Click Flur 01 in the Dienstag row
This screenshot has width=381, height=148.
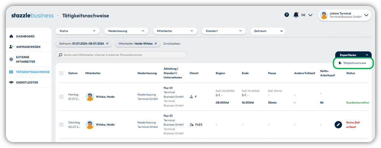click(168, 116)
